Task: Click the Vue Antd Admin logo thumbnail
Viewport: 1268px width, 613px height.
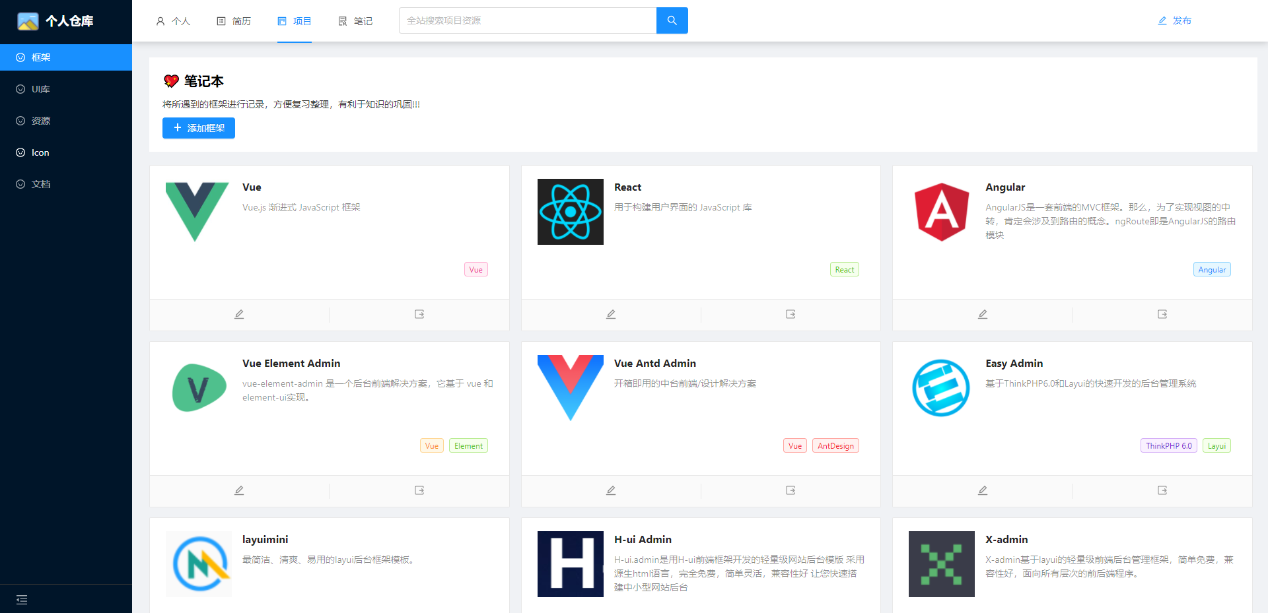Action: pyautogui.click(x=570, y=388)
